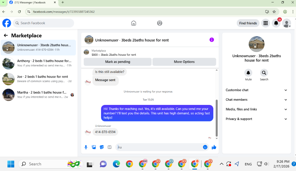Click the blue 'Hi! Thanks for reaching out' message
Screen dimensions: 296x171
click(x=157, y=113)
